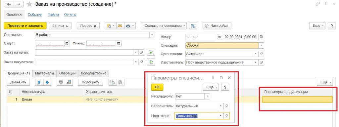Go forward with the right arrow button
Image resolution: width=339 pixels, height=127 pixels.
19,4
